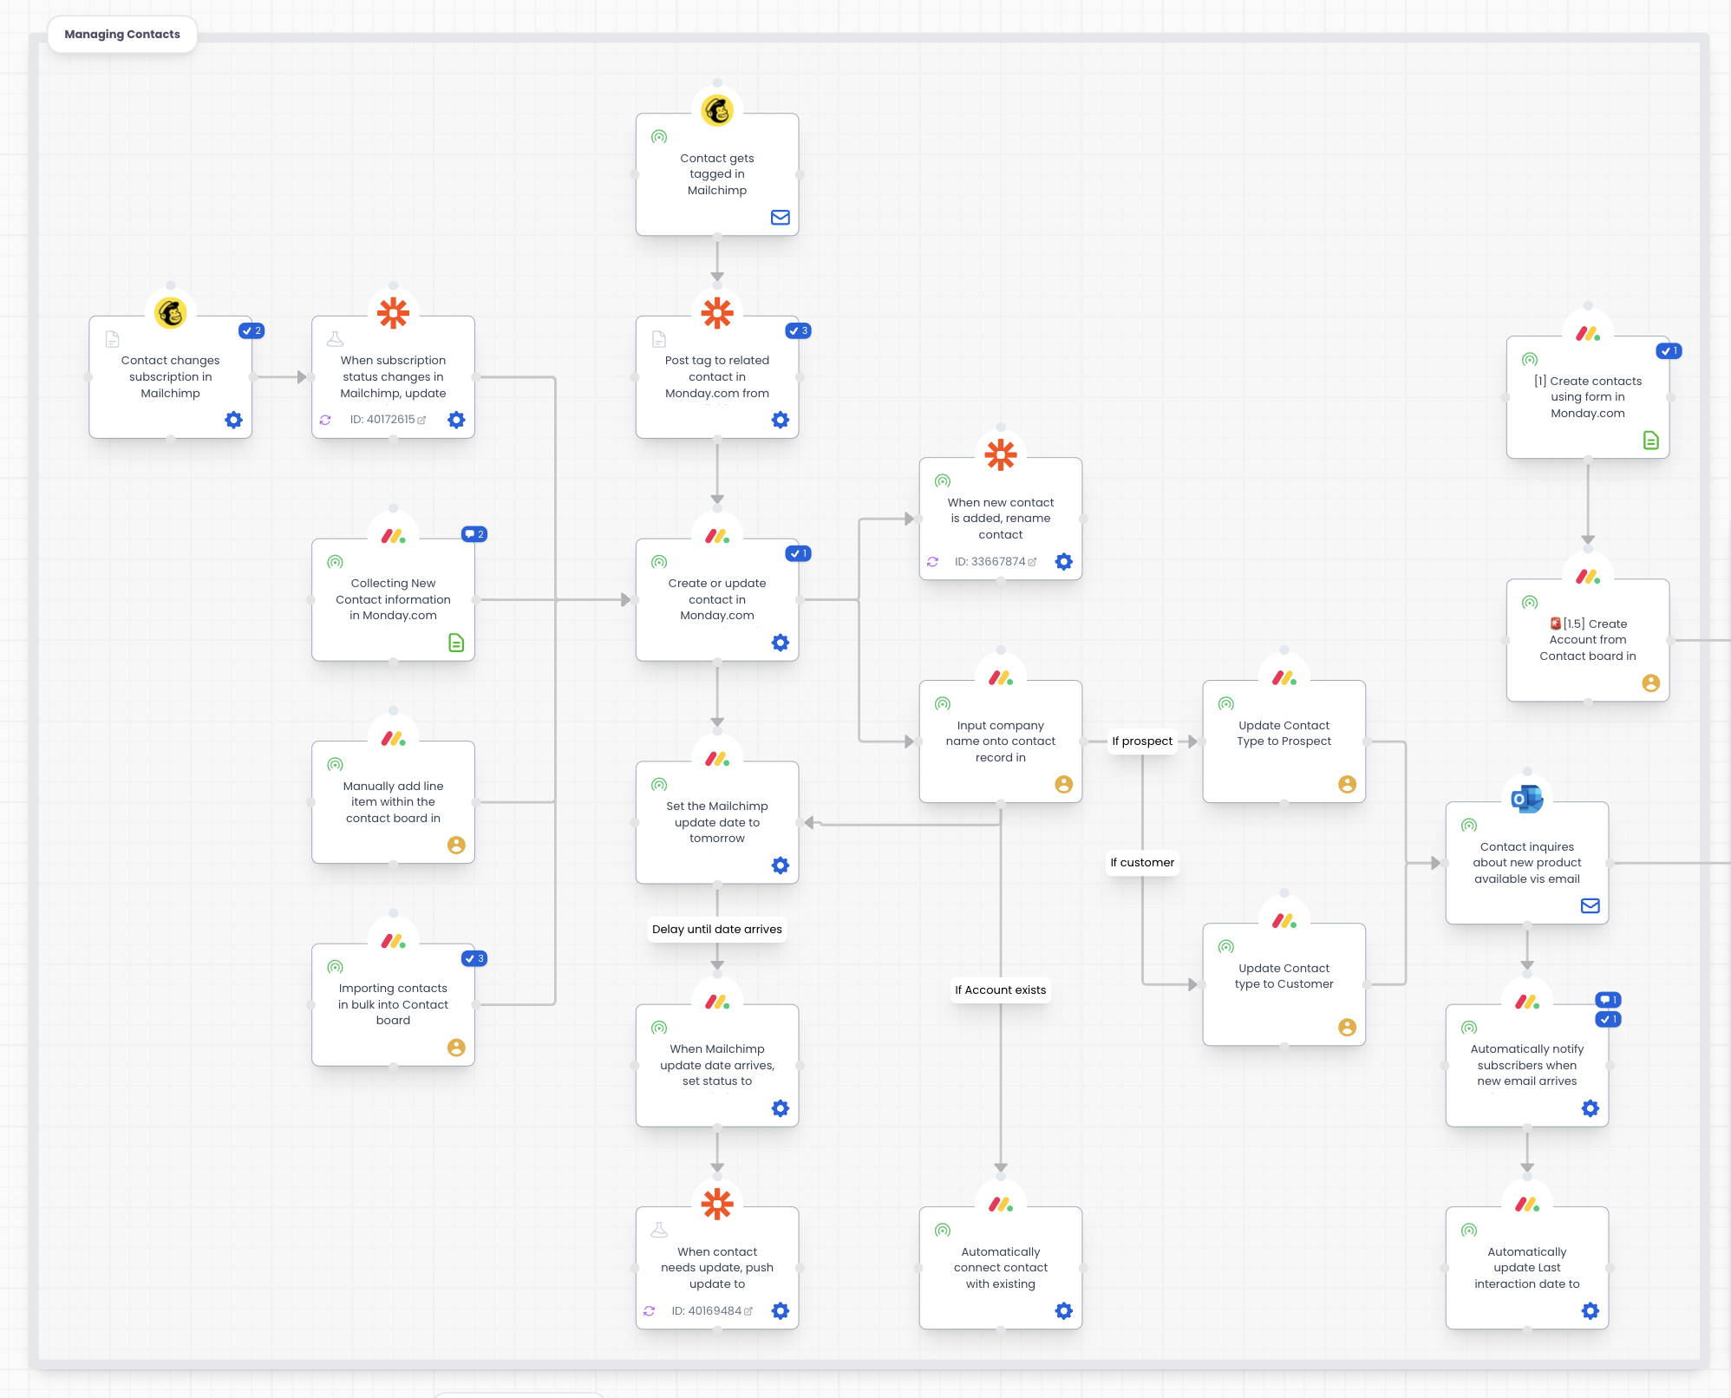
Task: Click the envelope icon on Contact gets tagged card
Action: pos(781,218)
